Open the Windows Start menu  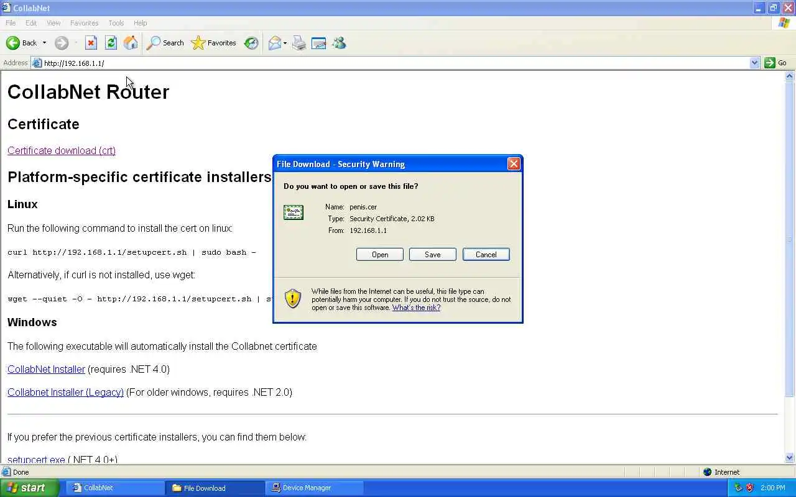[29, 488]
